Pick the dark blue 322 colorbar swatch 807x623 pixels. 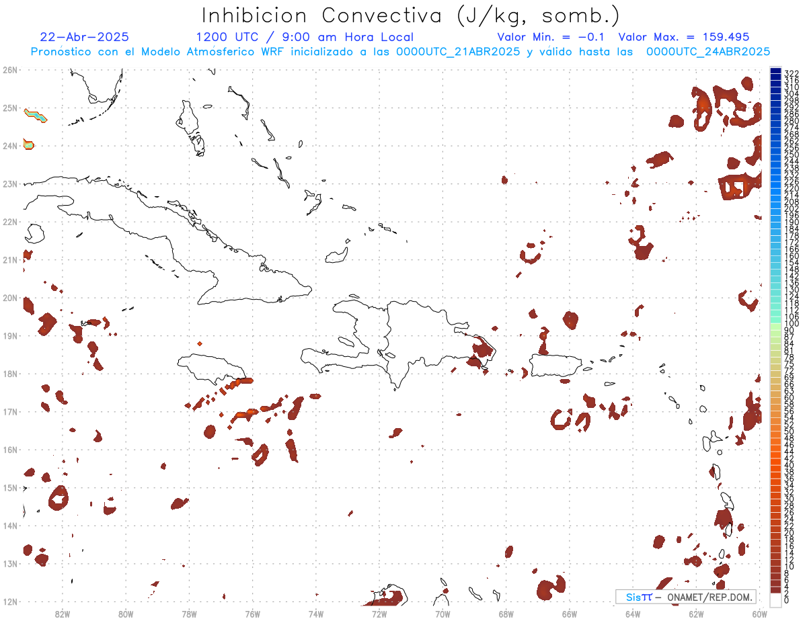click(775, 71)
